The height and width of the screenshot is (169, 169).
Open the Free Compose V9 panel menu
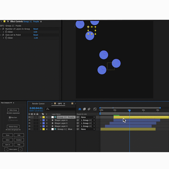[14, 103]
